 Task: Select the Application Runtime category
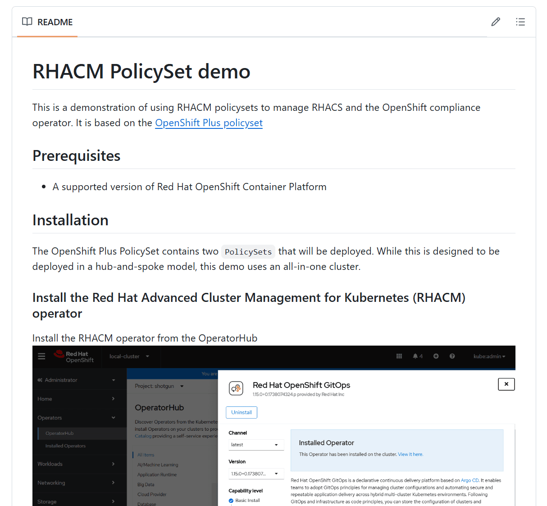pyautogui.click(x=157, y=474)
